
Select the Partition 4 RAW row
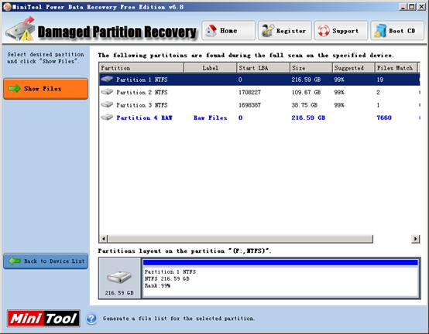click(259, 118)
